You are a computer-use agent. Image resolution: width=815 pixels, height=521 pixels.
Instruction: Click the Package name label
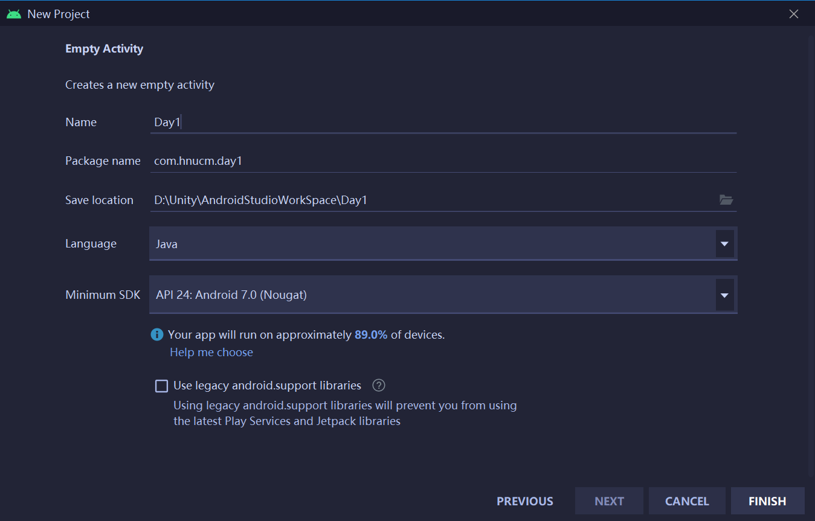pyautogui.click(x=103, y=161)
